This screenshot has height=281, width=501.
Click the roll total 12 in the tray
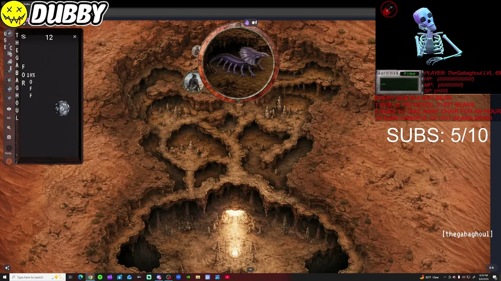pos(49,37)
